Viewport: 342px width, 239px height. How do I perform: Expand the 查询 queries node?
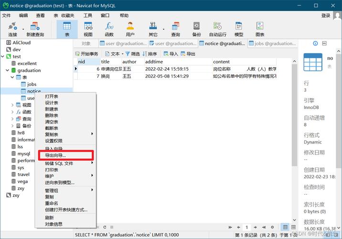[12, 119]
